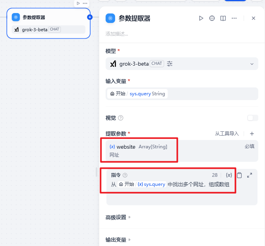The height and width of the screenshot is (246, 265).
Task: Copy the instruction text with clipboard icon
Action: coord(239,175)
